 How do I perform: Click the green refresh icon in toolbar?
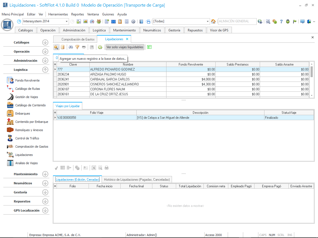pyautogui.click(x=100, y=47)
